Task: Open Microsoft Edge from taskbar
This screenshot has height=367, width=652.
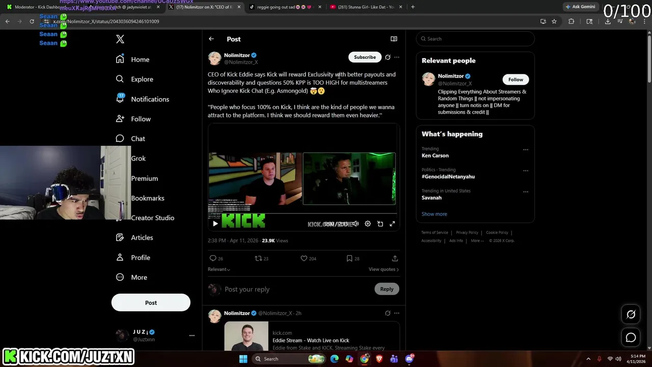Action: coord(334,359)
